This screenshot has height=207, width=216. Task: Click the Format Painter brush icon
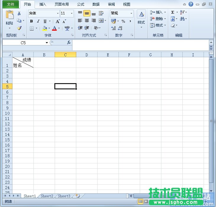pos(19,28)
